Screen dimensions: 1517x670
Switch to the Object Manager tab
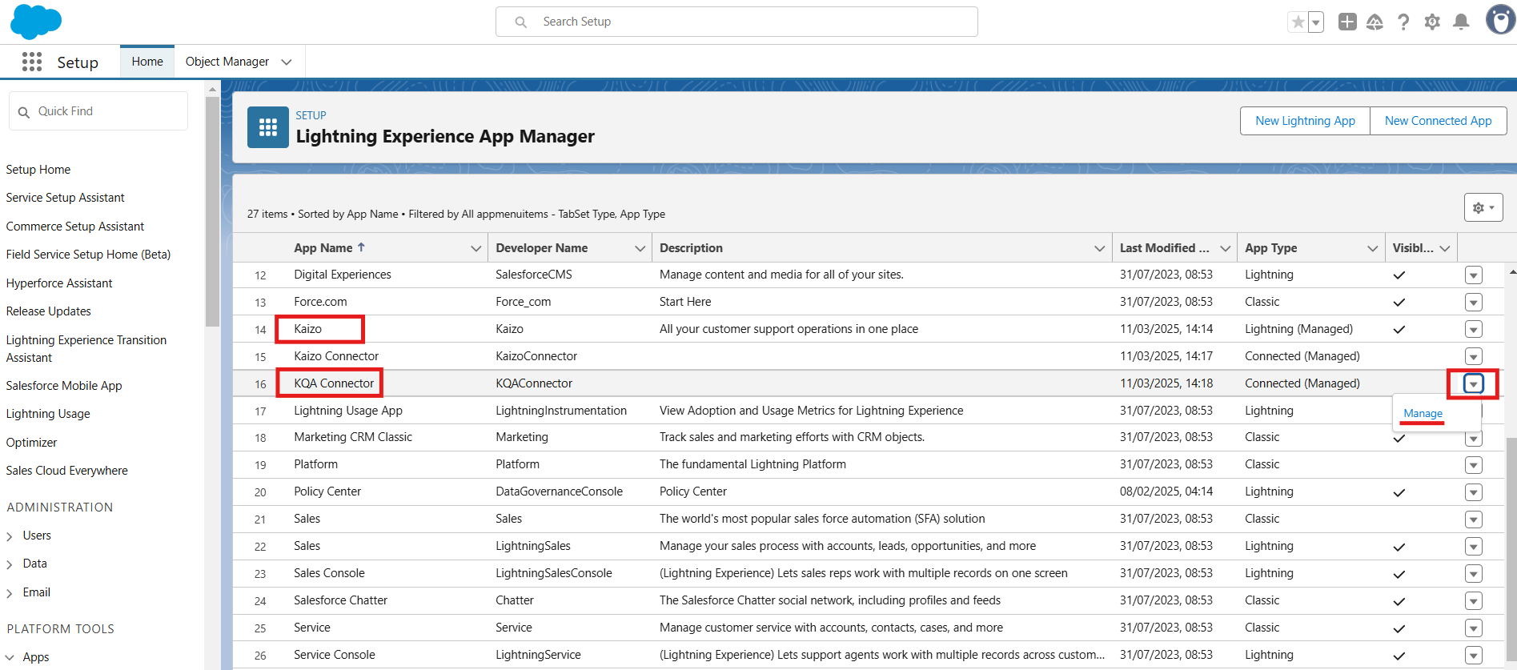coord(227,62)
